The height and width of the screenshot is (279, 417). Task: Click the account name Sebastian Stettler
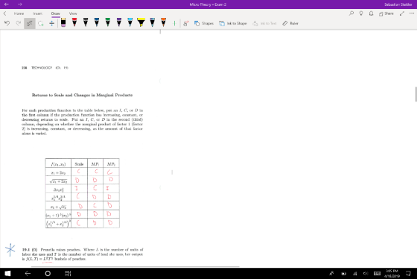[x=398, y=4]
